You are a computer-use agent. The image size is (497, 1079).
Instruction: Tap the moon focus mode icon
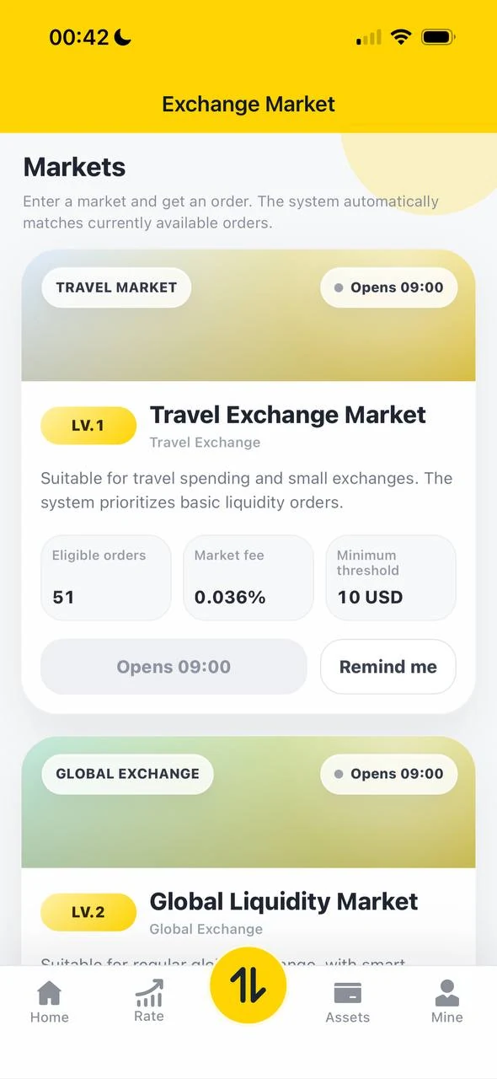[x=123, y=37]
